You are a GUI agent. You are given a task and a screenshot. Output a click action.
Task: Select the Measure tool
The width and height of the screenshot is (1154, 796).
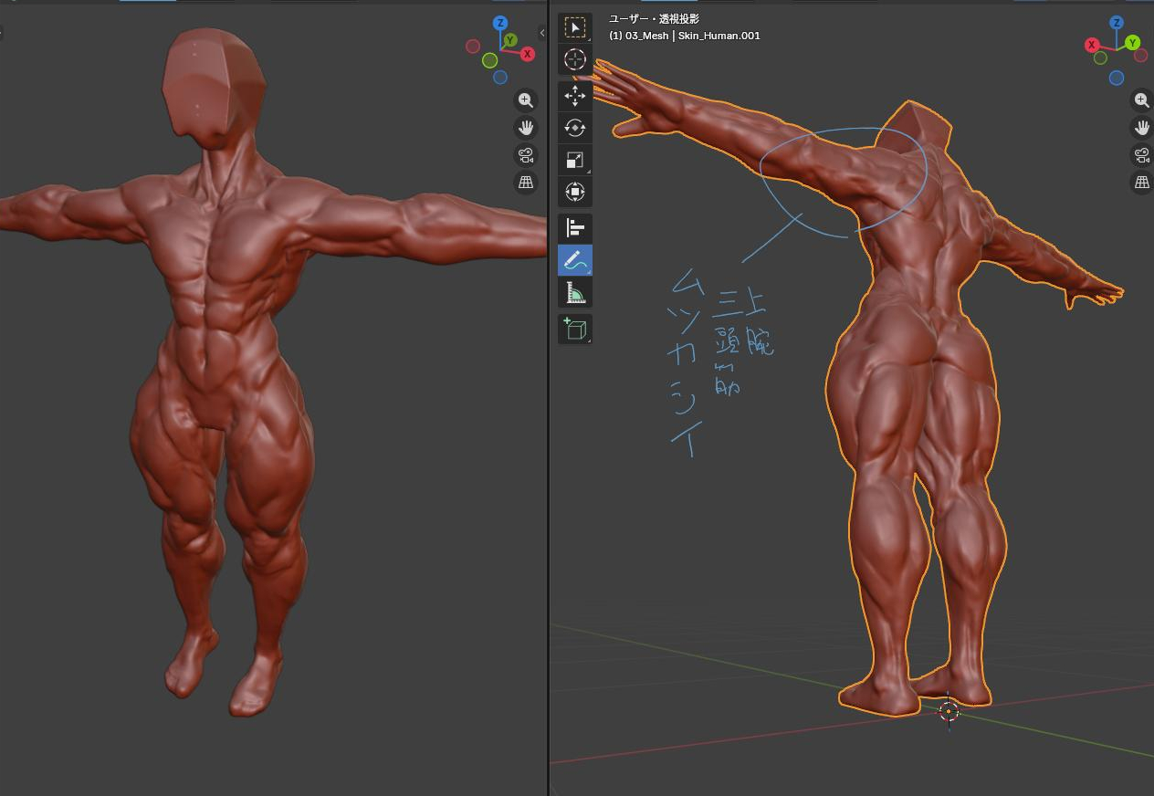pos(574,292)
